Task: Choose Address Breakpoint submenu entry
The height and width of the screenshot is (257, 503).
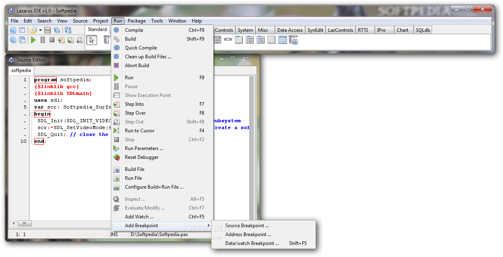Action: coord(264,234)
